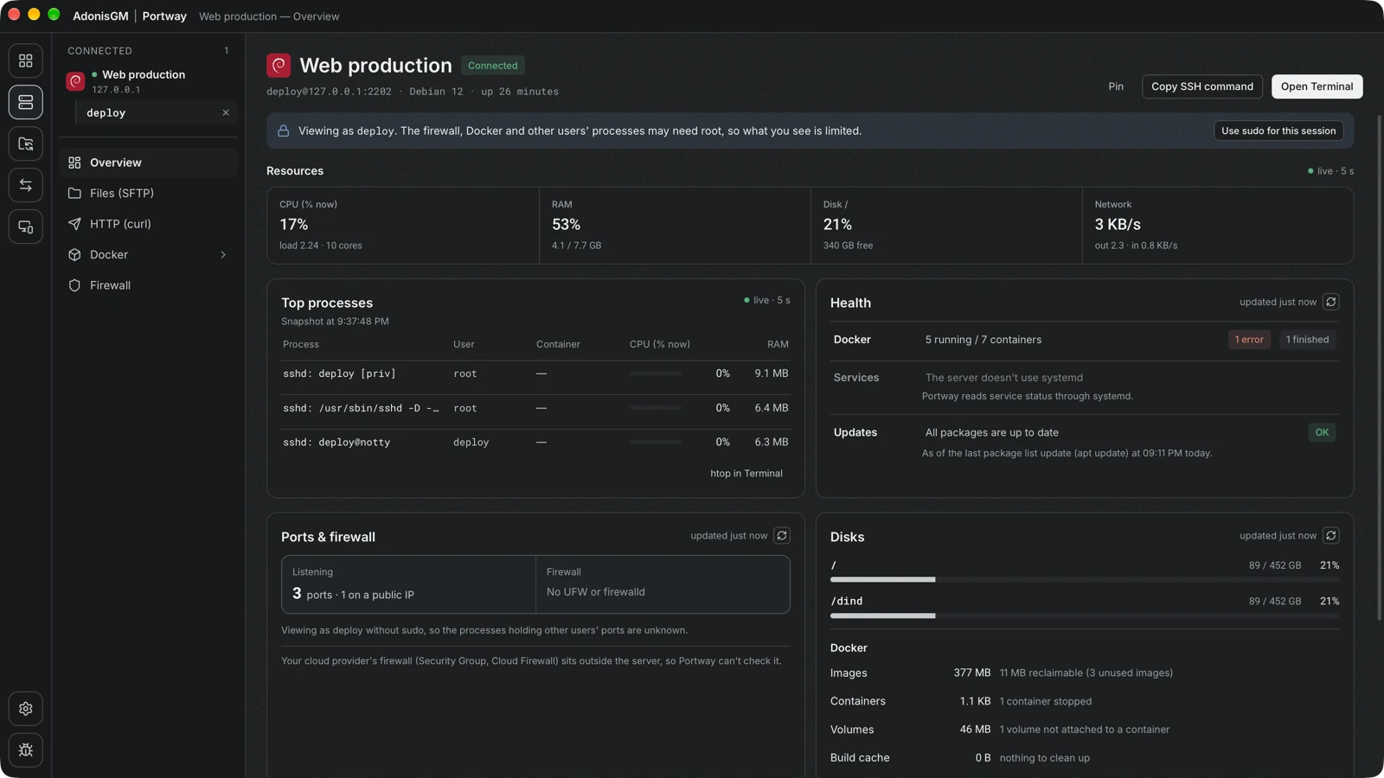
Task: Click the Docker Images 377 MB row
Action: (1085, 673)
